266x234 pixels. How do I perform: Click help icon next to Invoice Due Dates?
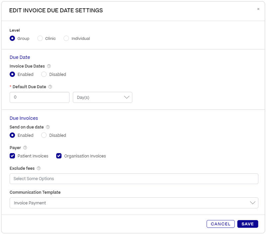click(49, 66)
